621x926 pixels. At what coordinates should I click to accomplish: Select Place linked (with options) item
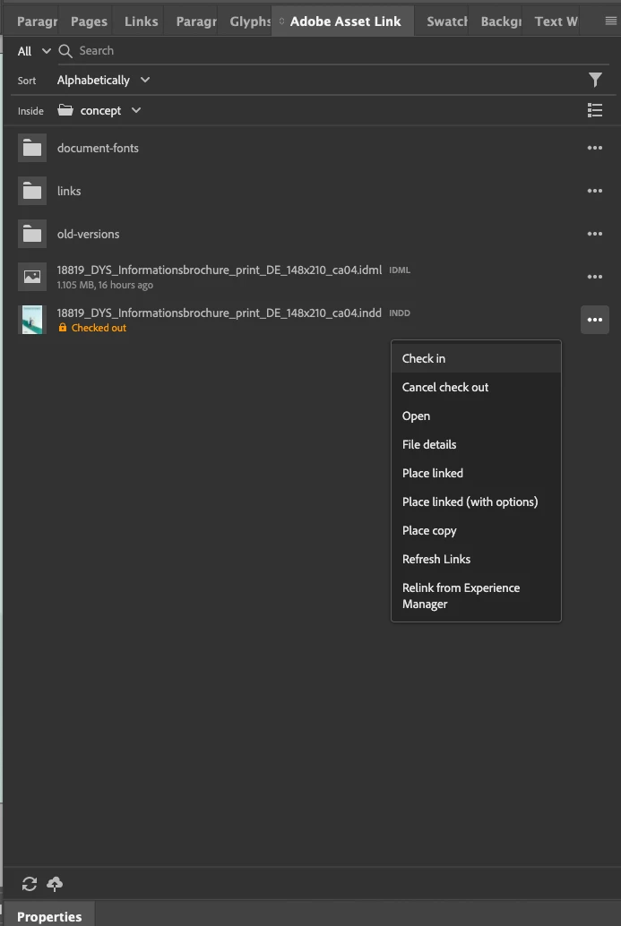tap(476, 502)
